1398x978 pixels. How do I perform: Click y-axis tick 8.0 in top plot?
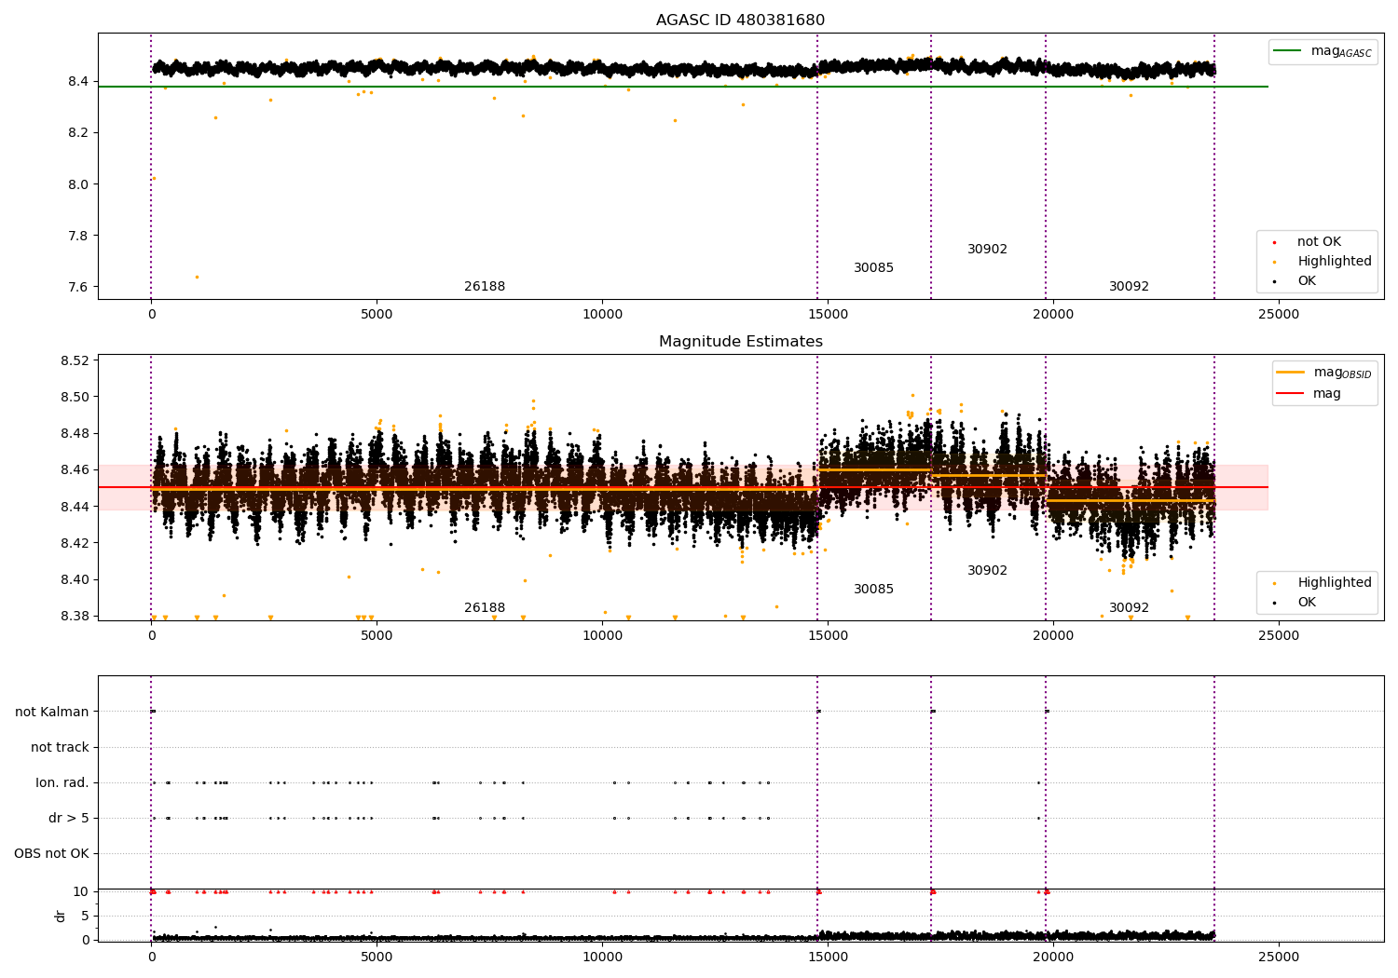(78, 184)
